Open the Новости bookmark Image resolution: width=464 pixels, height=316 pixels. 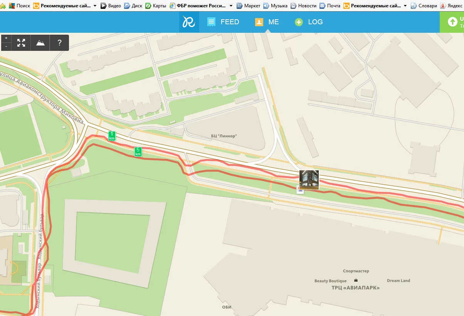coord(303,6)
